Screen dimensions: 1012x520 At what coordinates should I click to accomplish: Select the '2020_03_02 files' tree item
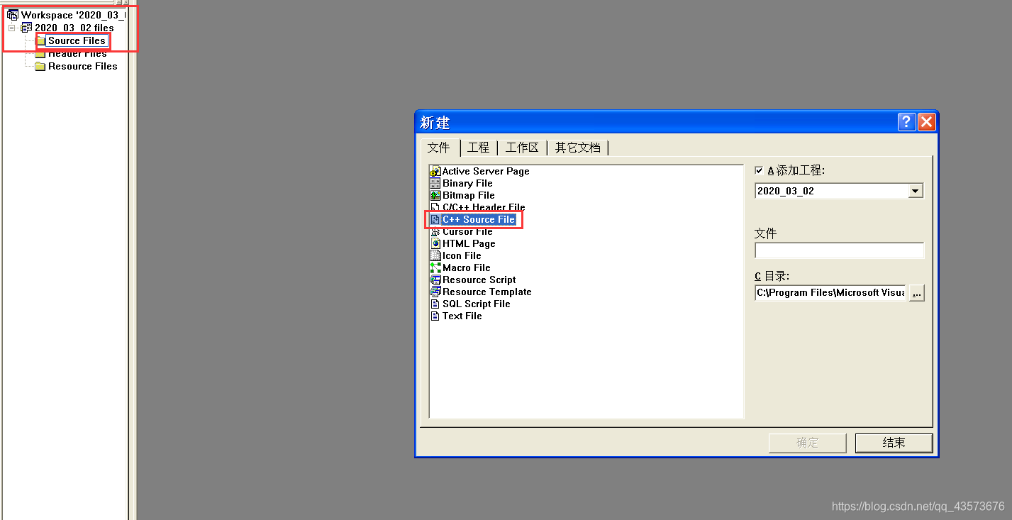[x=74, y=28]
